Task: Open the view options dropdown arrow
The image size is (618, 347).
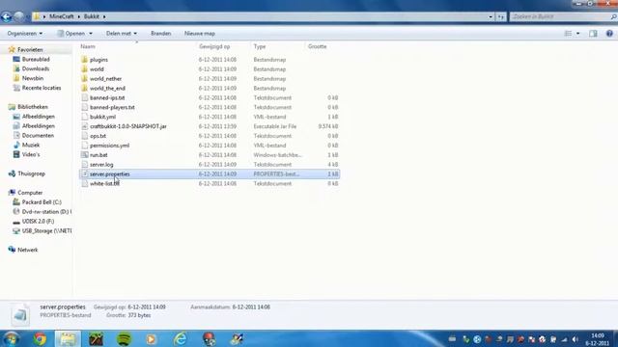Action: pyautogui.click(x=577, y=34)
